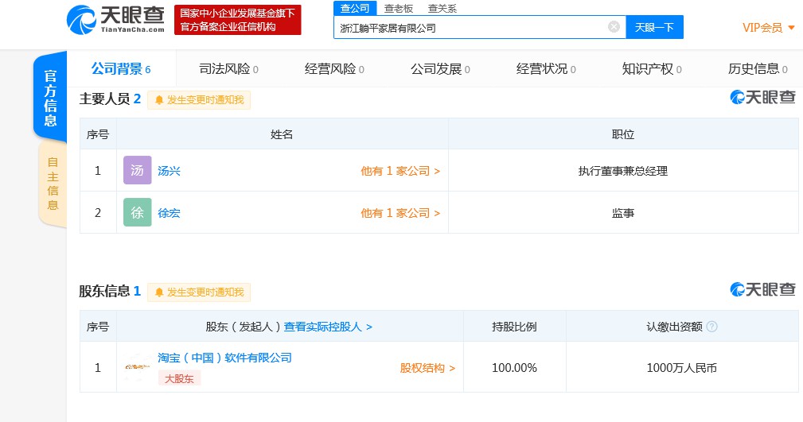Click the 查看实际控股人 link
Screen dimensions: 803x422
[328, 327]
